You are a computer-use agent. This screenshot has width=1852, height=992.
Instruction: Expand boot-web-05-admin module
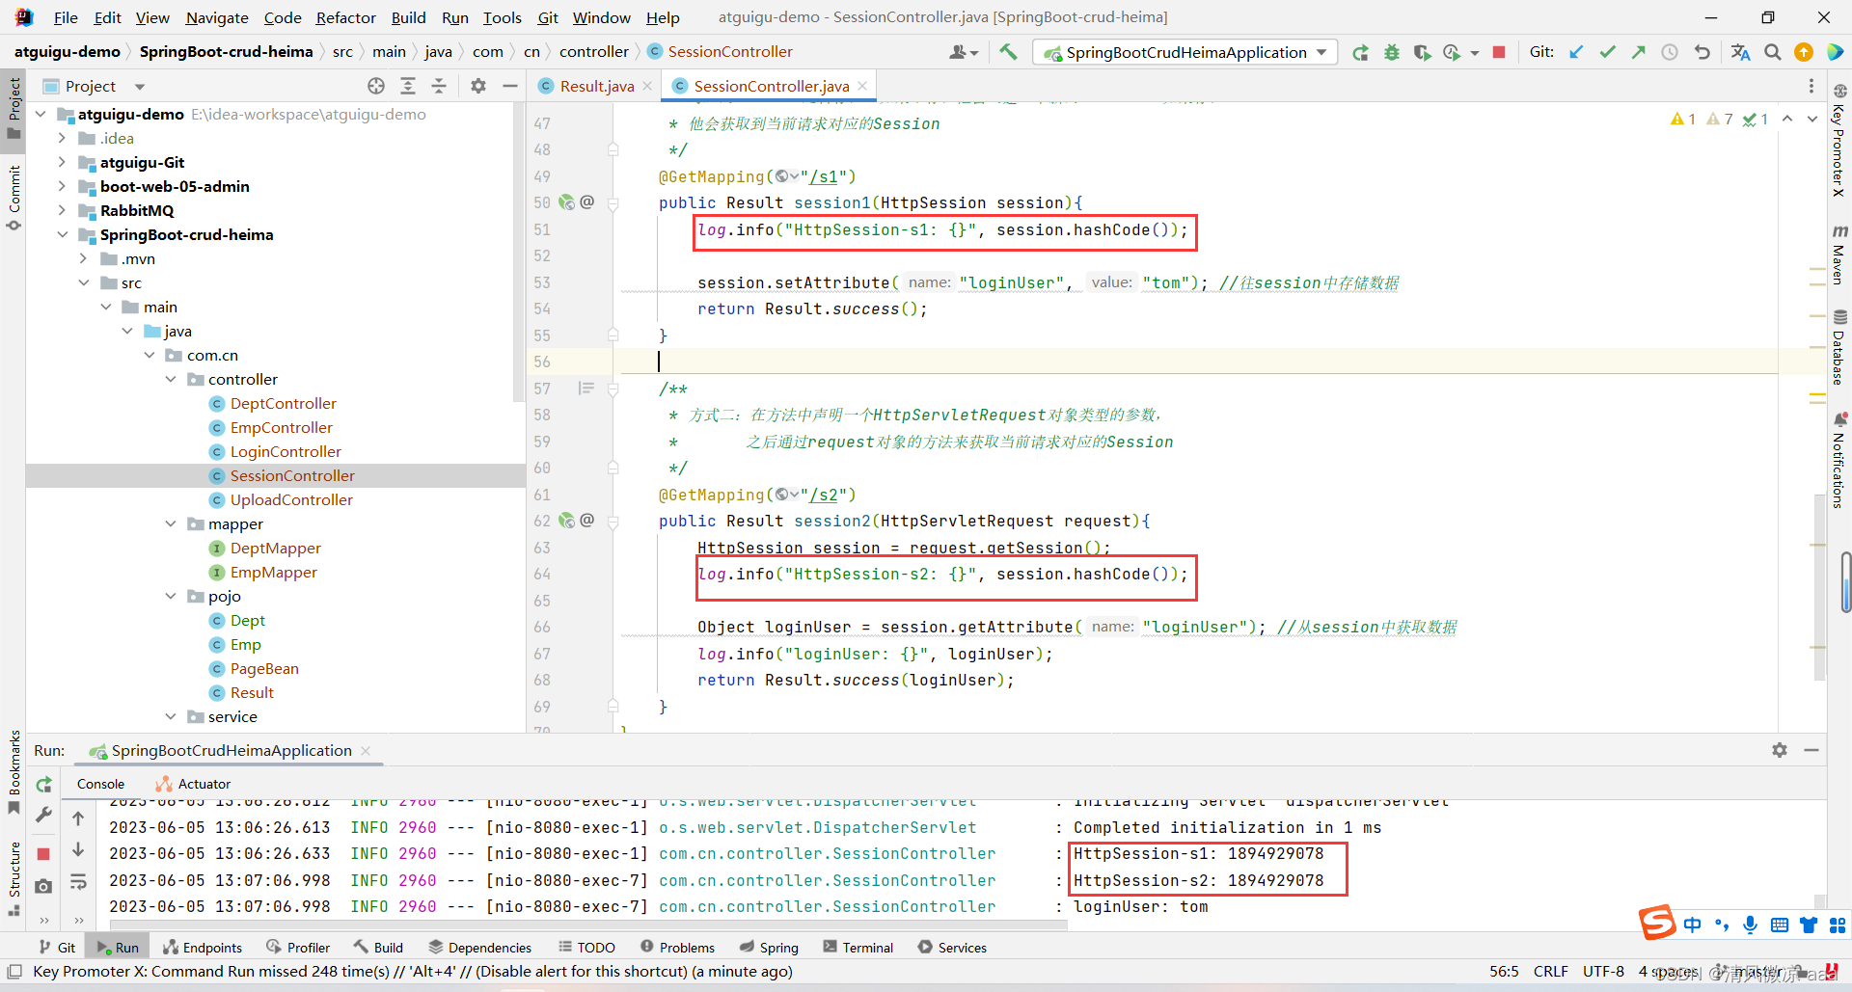pos(62,187)
